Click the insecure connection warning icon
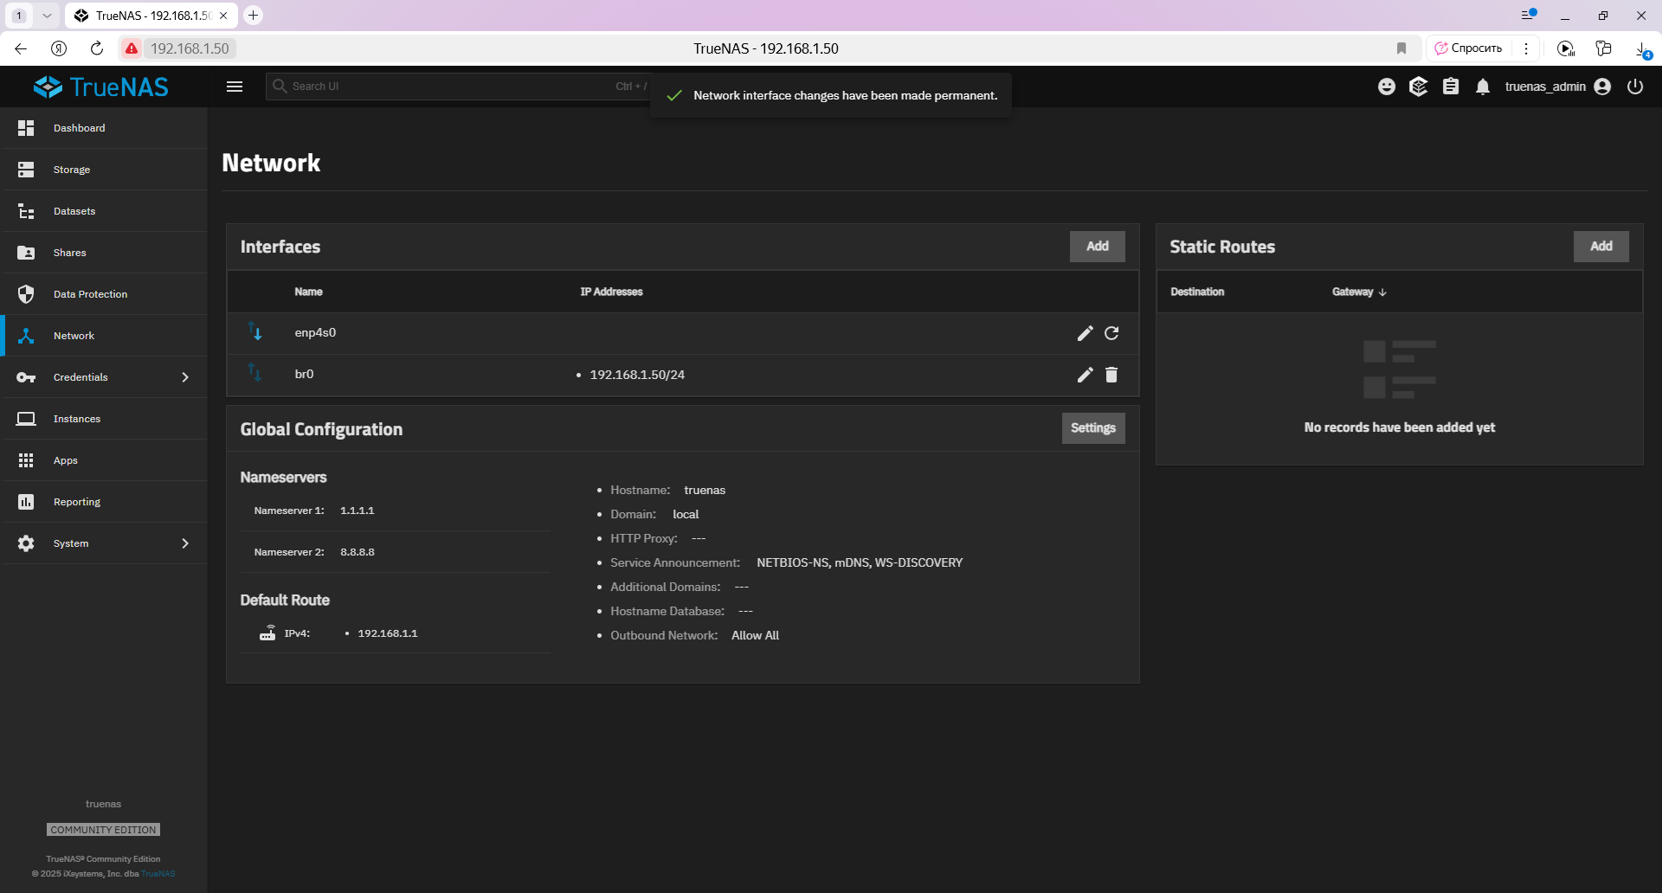The width and height of the screenshot is (1662, 893). coord(132,48)
